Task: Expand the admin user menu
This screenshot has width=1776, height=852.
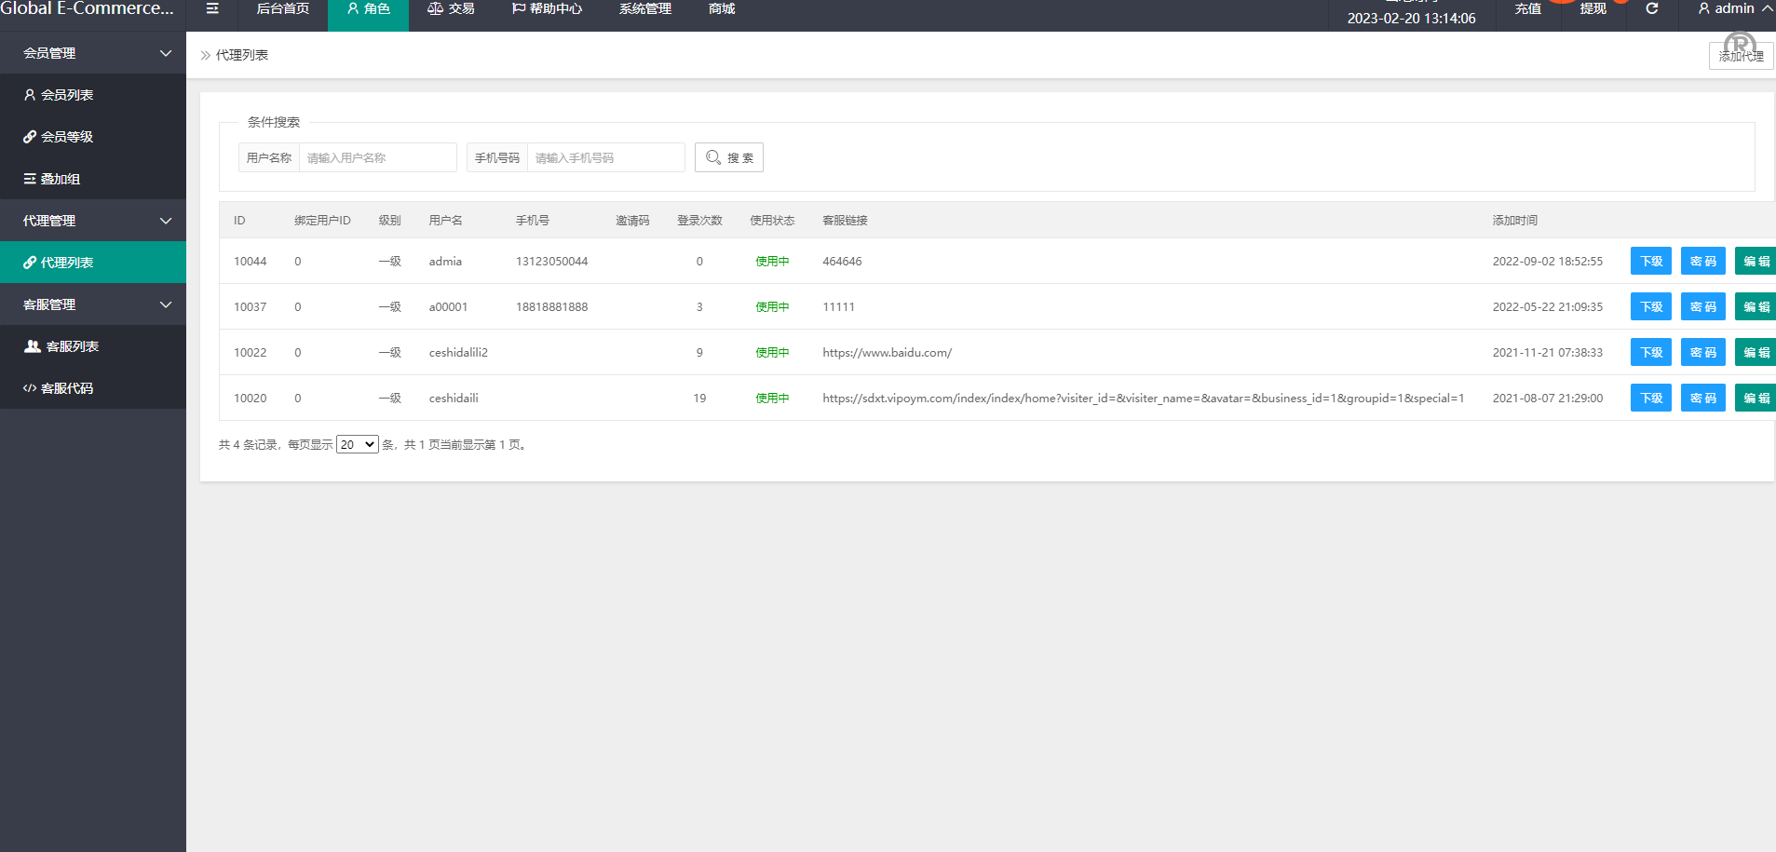Action: [x=1734, y=8]
